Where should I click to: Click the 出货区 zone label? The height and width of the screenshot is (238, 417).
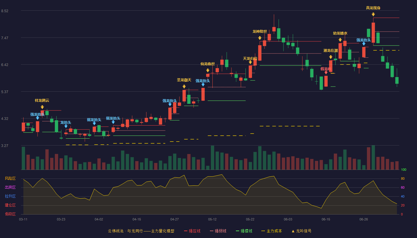(10, 187)
